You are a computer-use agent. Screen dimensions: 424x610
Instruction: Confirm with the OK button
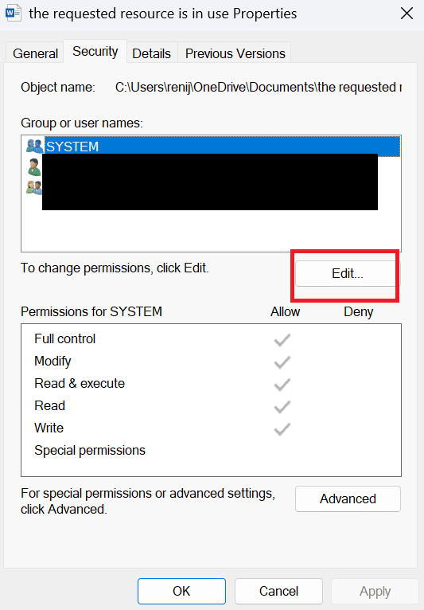181,591
